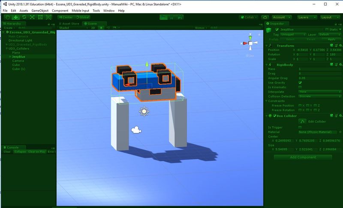The width and height of the screenshot is (343, 208).
Task: Toggle Box Collider enabled checkbox
Action: [274, 116]
